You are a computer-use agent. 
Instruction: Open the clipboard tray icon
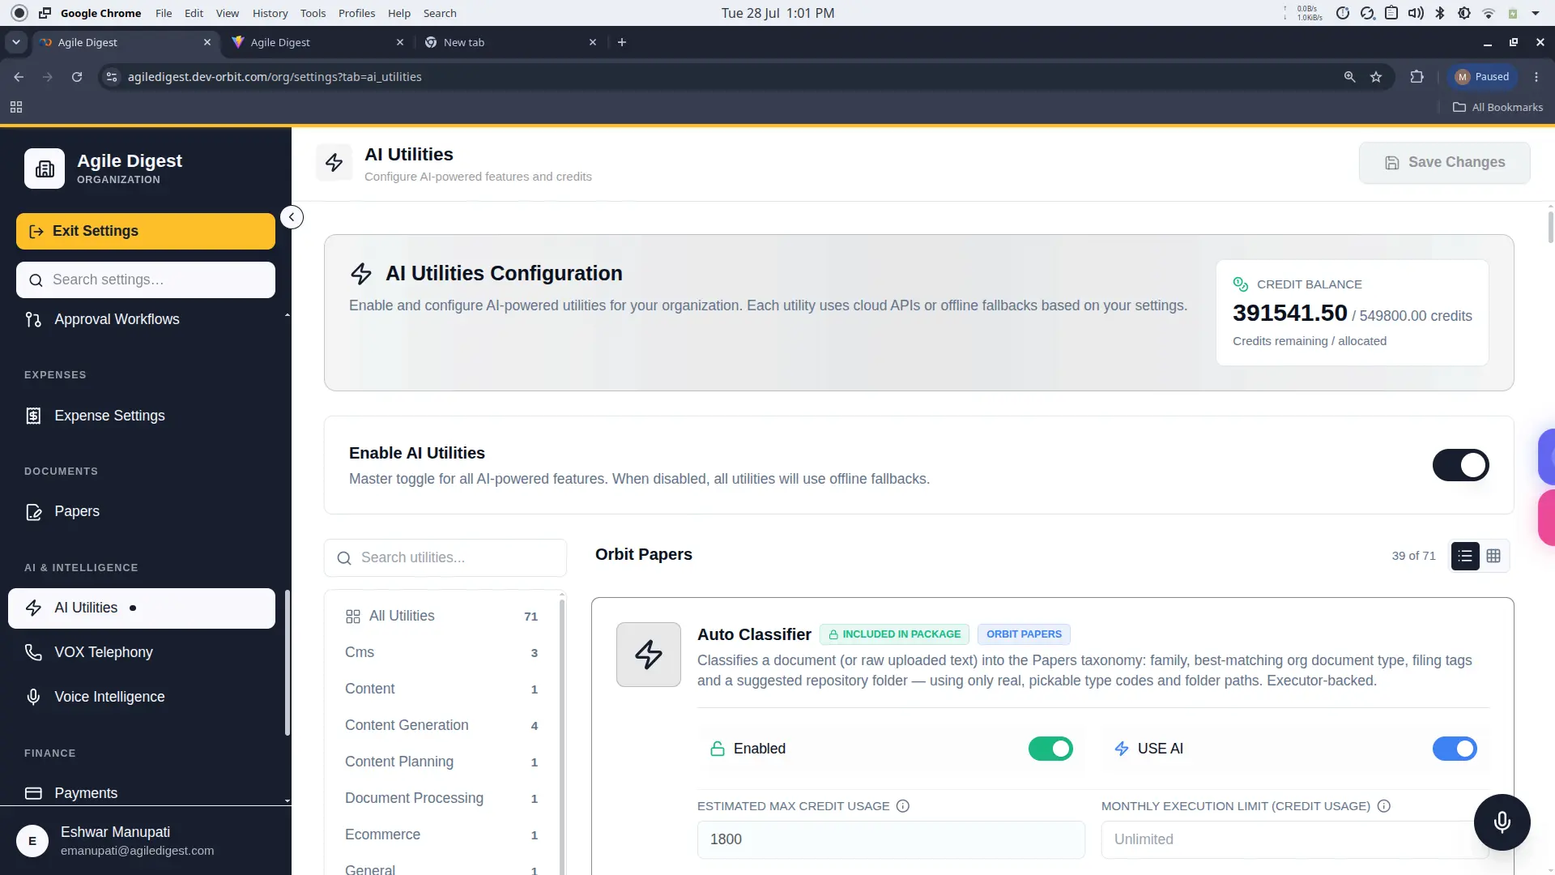click(x=1391, y=13)
